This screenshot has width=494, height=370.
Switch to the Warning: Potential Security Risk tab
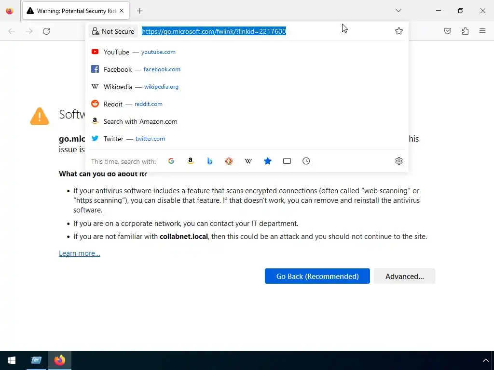[76, 11]
